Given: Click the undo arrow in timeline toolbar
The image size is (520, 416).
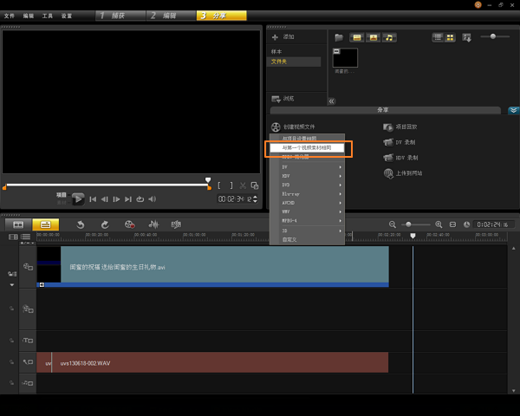Looking at the screenshot, I should pyautogui.click(x=81, y=225).
